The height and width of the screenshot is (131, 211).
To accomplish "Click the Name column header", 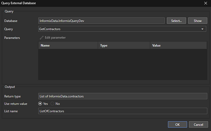I will [68, 45].
